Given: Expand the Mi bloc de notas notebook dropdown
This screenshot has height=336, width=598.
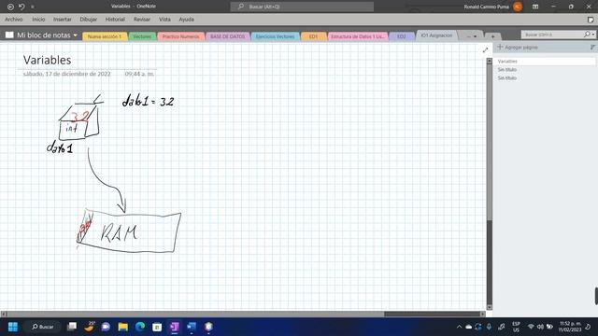Looking at the screenshot, I should tap(75, 35).
